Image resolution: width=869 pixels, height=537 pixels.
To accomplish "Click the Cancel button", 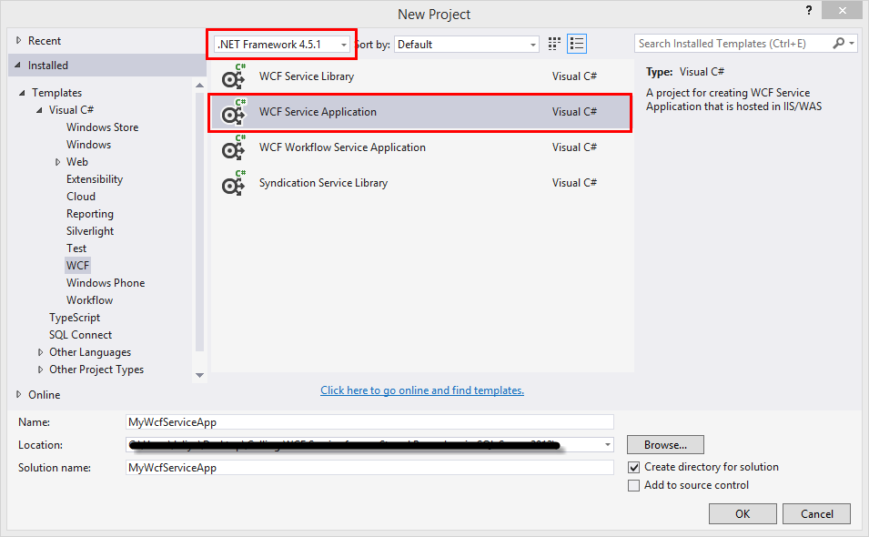I will [816, 513].
